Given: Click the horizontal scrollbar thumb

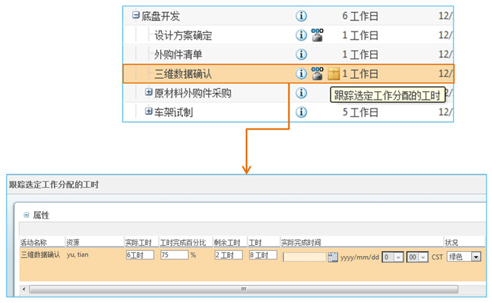Looking at the screenshot, I should (244, 289).
